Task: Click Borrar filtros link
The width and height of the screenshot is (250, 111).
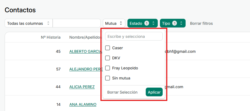Action: [x=201, y=23]
